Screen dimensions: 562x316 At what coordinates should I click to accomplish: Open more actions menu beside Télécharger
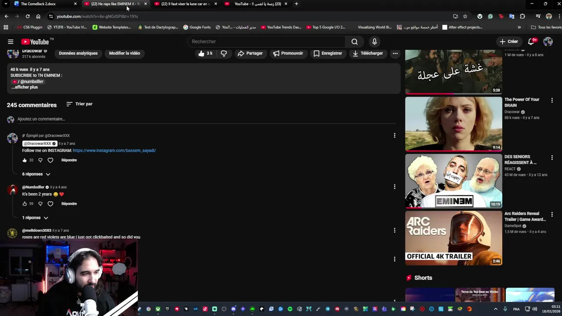[x=395, y=54]
